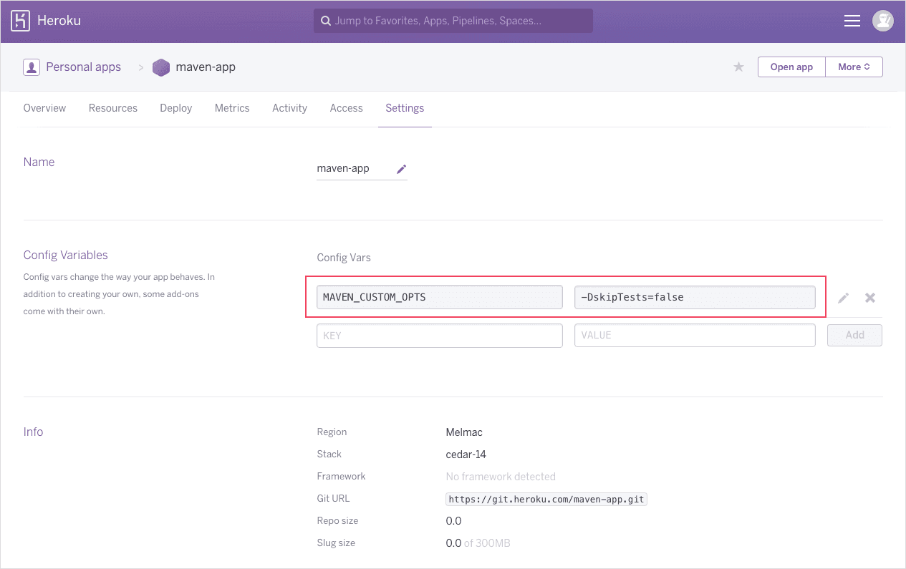The height and width of the screenshot is (569, 906).
Task: Switch to the Overview tab
Action: point(44,108)
